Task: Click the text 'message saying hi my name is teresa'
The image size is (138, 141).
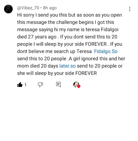Action: [58, 30]
